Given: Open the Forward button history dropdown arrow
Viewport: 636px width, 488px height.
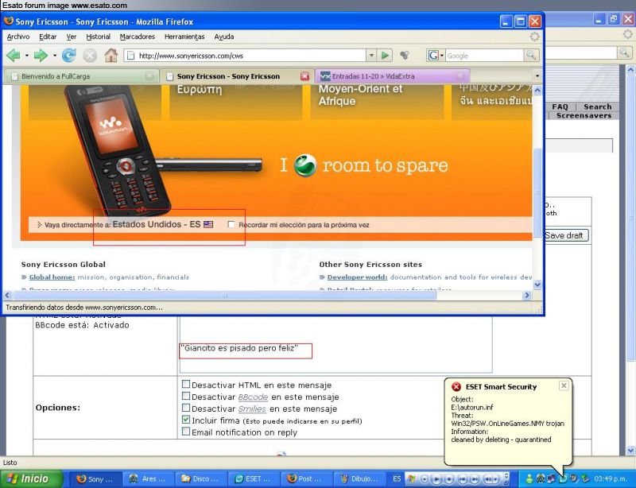Looking at the screenshot, I should (x=54, y=55).
